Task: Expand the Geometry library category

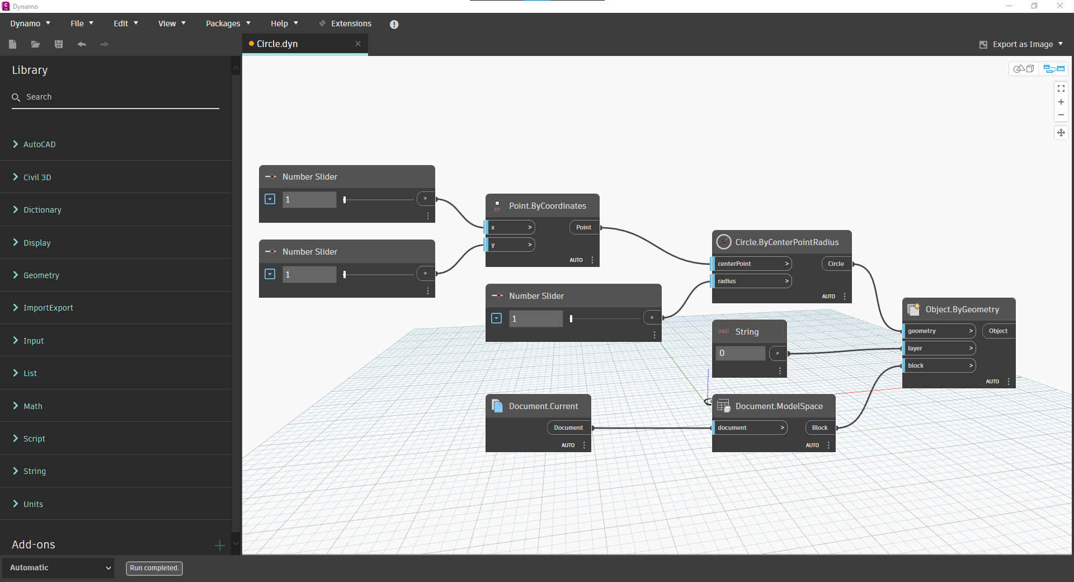Action: [41, 275]
